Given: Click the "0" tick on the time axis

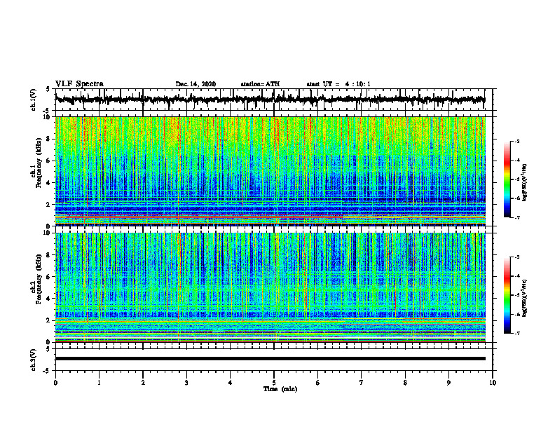Looking at the screenshot, I should (55, 383).
